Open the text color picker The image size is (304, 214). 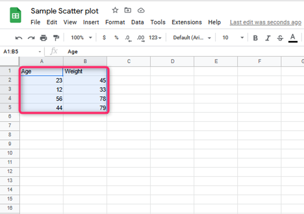coord(293,38)
